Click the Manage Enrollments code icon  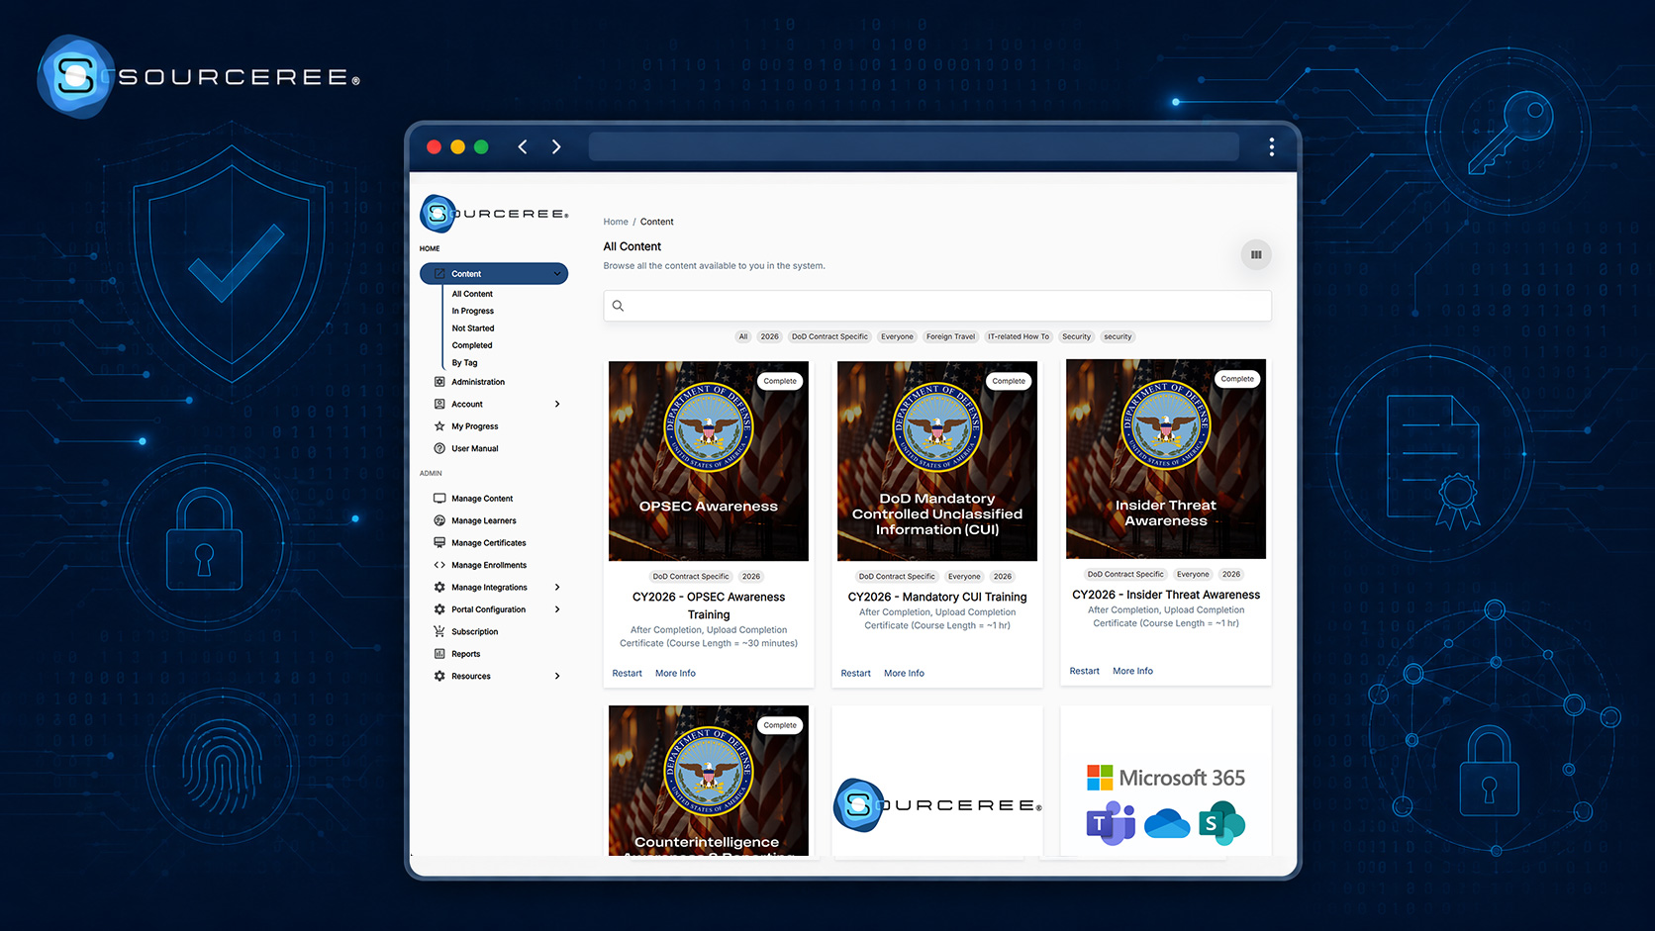pyautogui.click(x=439, y=565)
